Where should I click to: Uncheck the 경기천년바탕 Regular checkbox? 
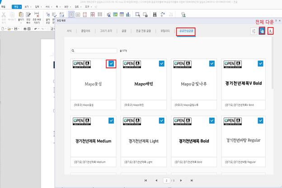tap(260, 121)
